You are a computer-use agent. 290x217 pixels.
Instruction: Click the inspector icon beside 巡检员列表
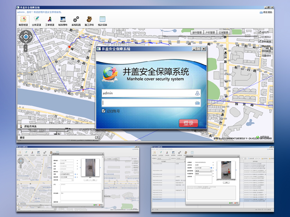tap(21, 126)
